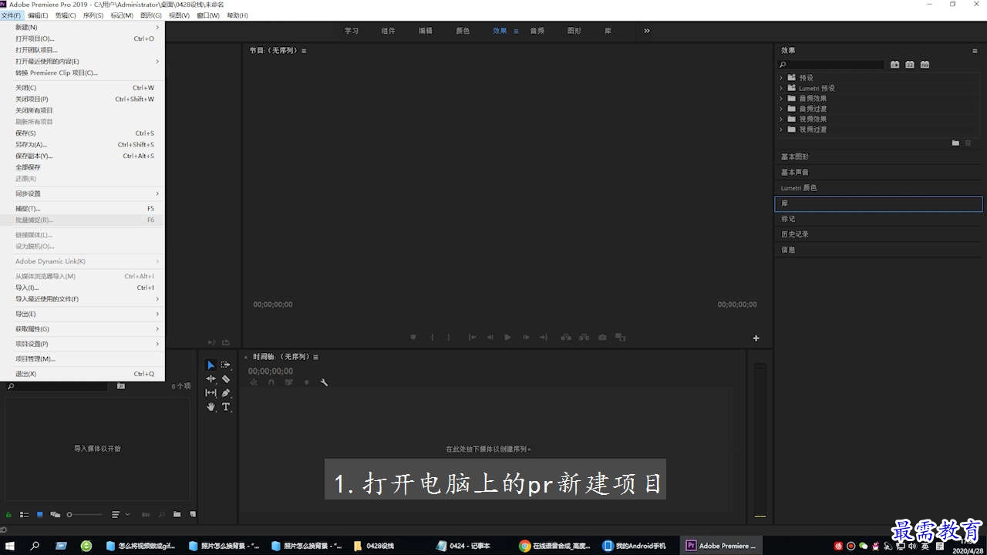Viewport: 987px width, 555px height.
Task: Expand the 音频过渡 folder
Action: pos(781,109)
